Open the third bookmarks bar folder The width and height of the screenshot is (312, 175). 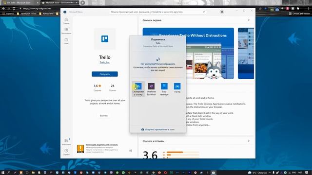46,14
